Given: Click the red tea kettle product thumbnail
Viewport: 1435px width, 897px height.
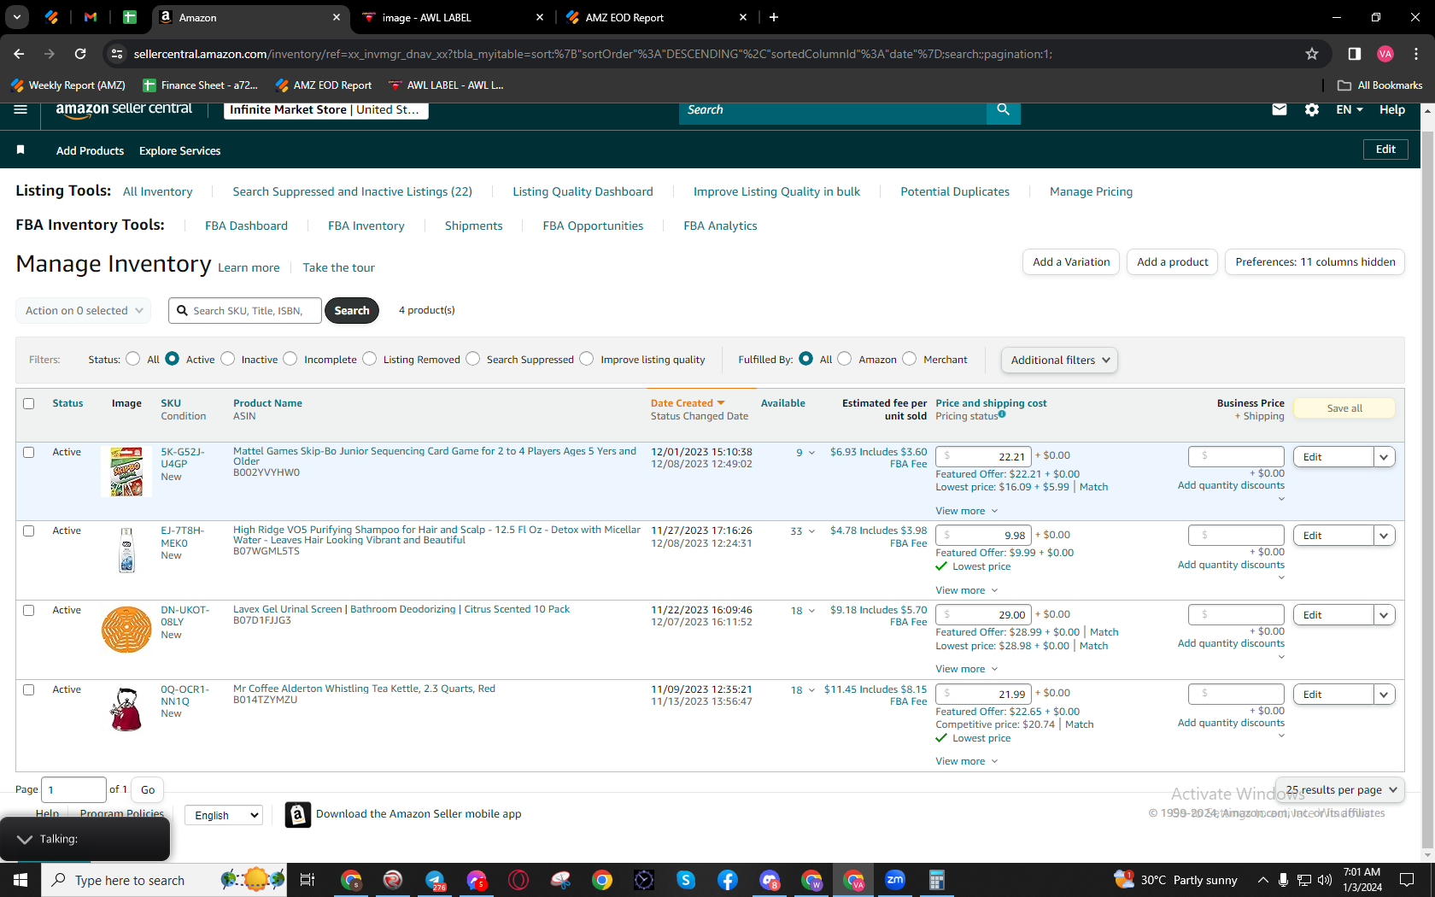Looking at the screenshot, I should point(126,709).
